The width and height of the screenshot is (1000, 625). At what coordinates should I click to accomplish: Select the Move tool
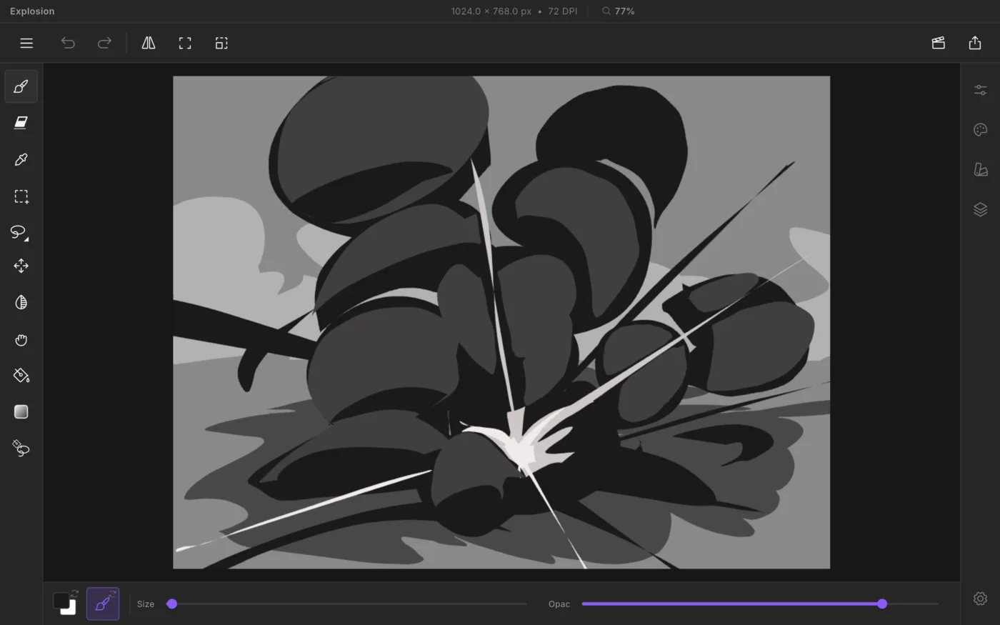coord(21,266)
